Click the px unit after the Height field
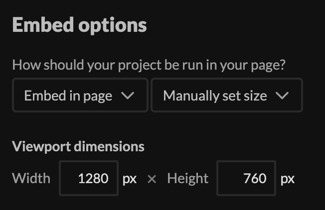Viewport: 325px width, 210px height. (288, 179)
